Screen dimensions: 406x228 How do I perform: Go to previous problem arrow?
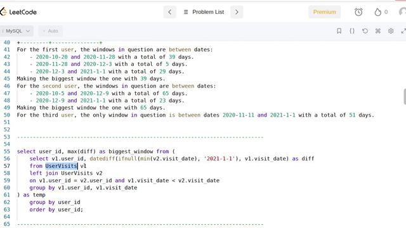tap(169, 12)
